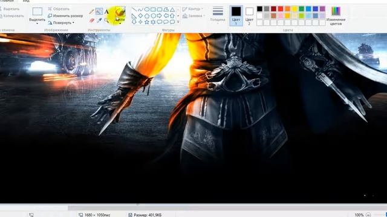387x217 pixels.
Task: Choose the Rectangle shape
Action: pyautogui.click(x=153, y=10)
